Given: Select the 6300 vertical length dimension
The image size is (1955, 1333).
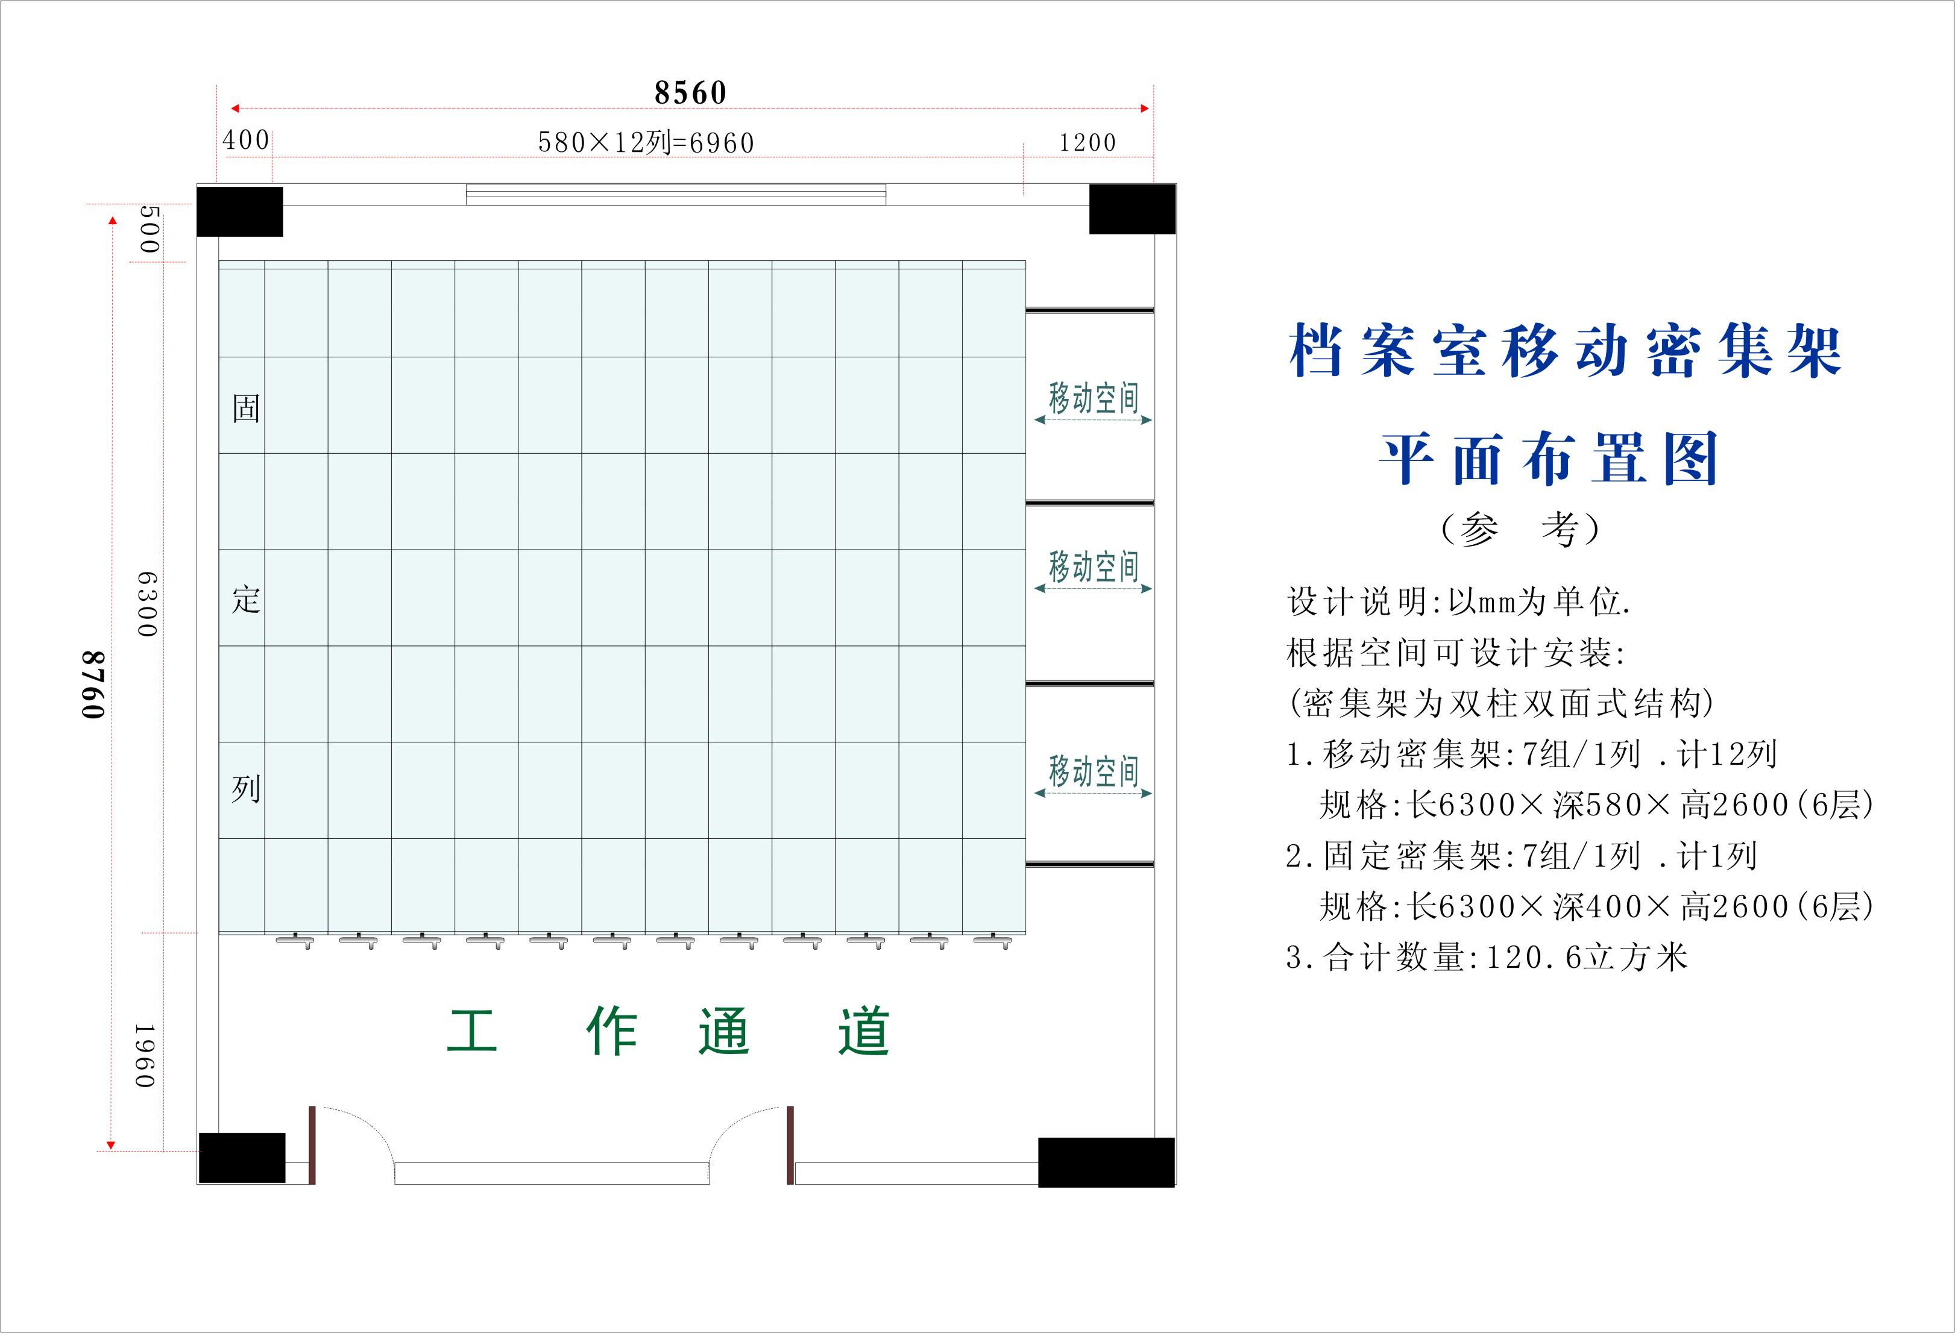Looking at the screenshot, I should [146, 604].
